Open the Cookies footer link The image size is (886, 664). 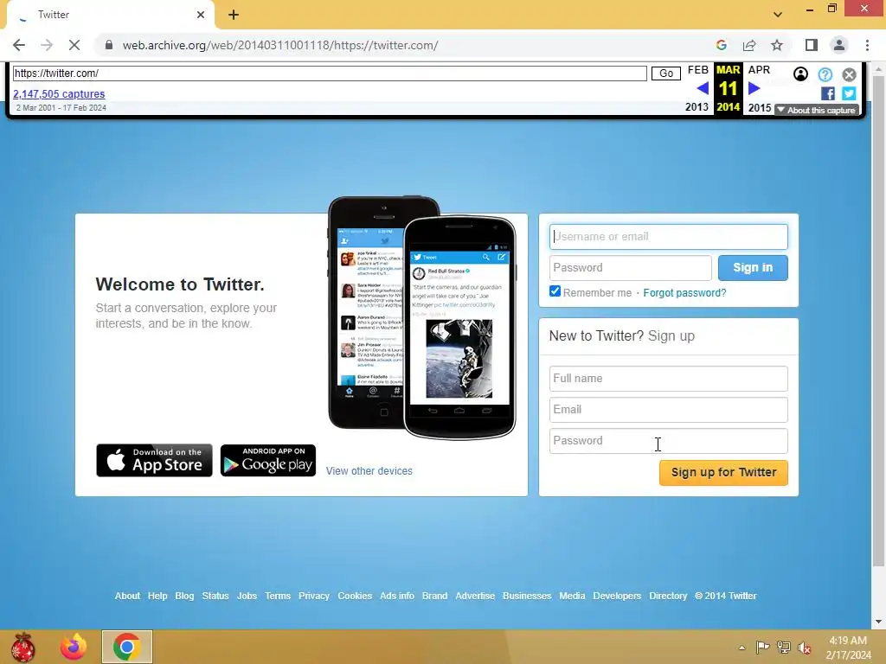[355, 596]
